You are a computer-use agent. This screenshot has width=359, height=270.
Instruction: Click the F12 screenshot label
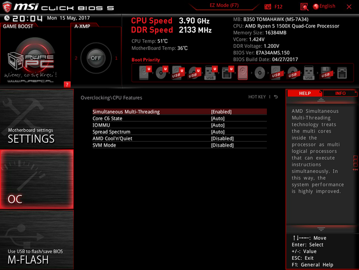[x=278, y=6]
